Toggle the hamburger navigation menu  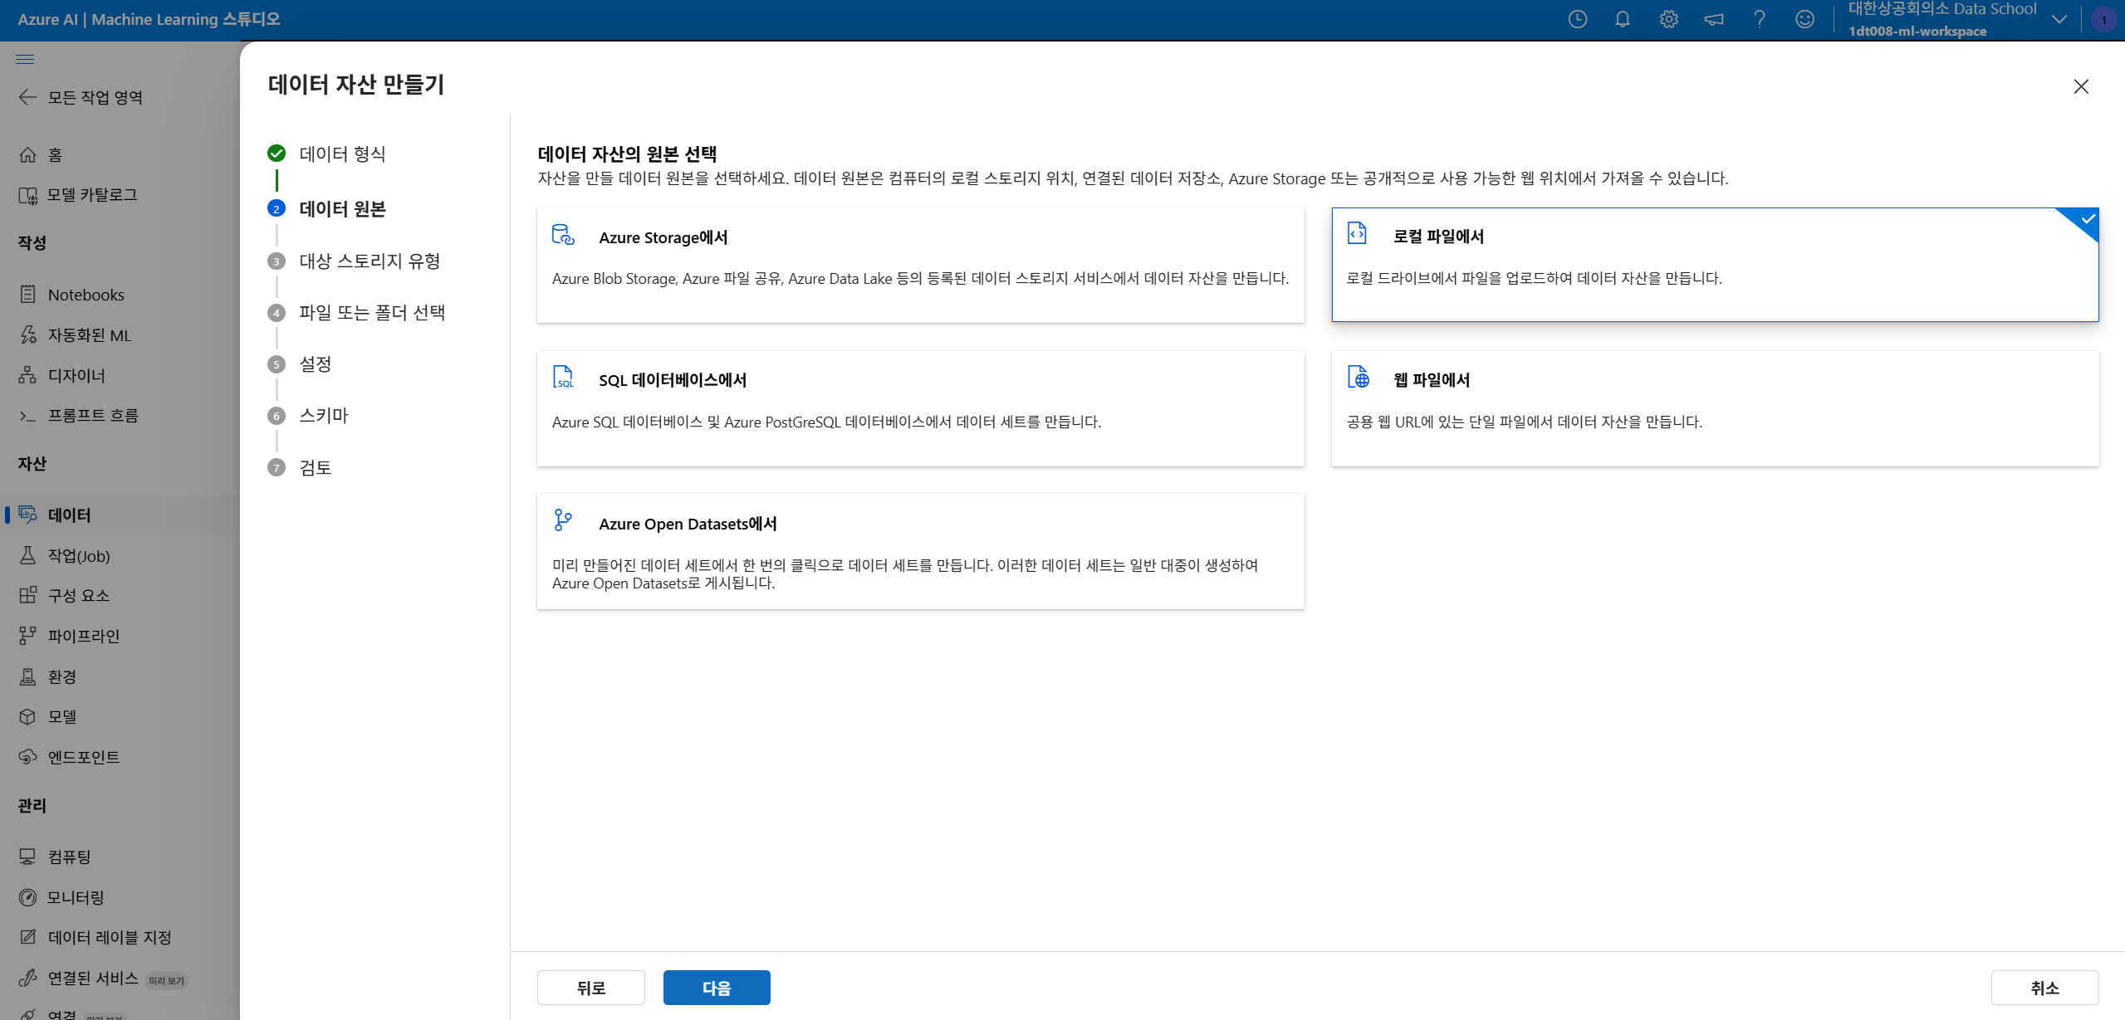(25, 59)
